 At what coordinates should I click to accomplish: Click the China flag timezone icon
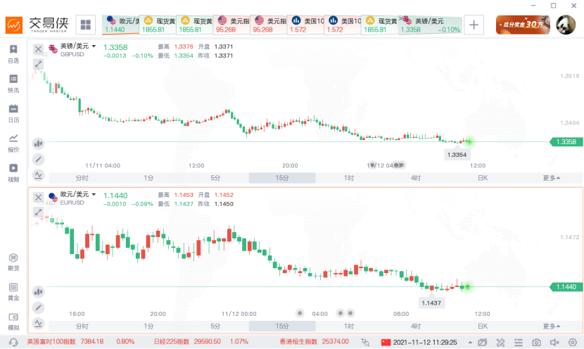pos(386,342)
